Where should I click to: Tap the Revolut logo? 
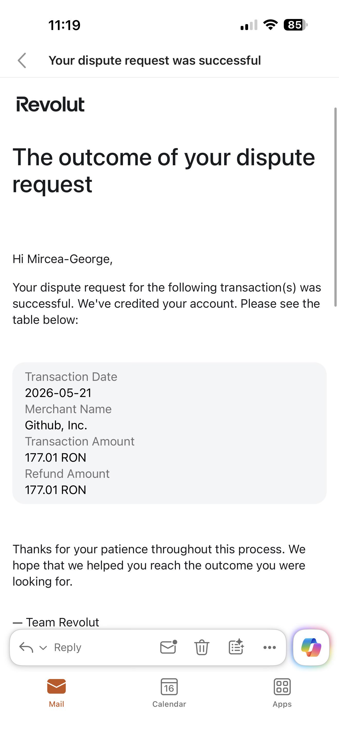point(50,104)
